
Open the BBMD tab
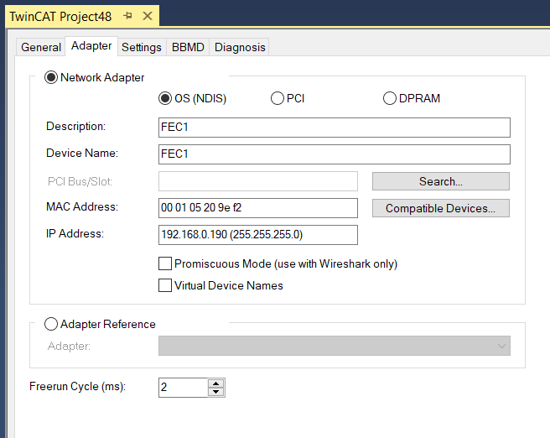click(x=188, y=47)
